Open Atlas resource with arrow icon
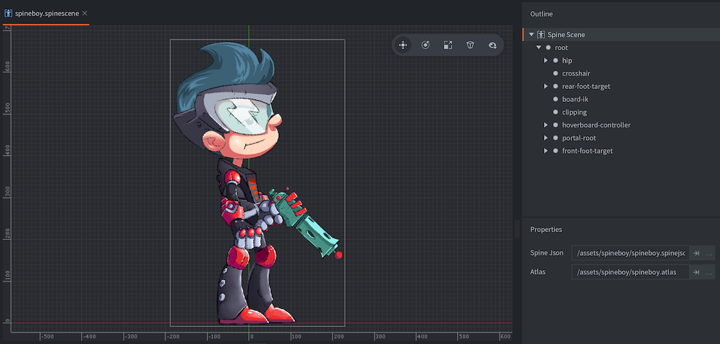720x344 pixels. tap(696, 272)
